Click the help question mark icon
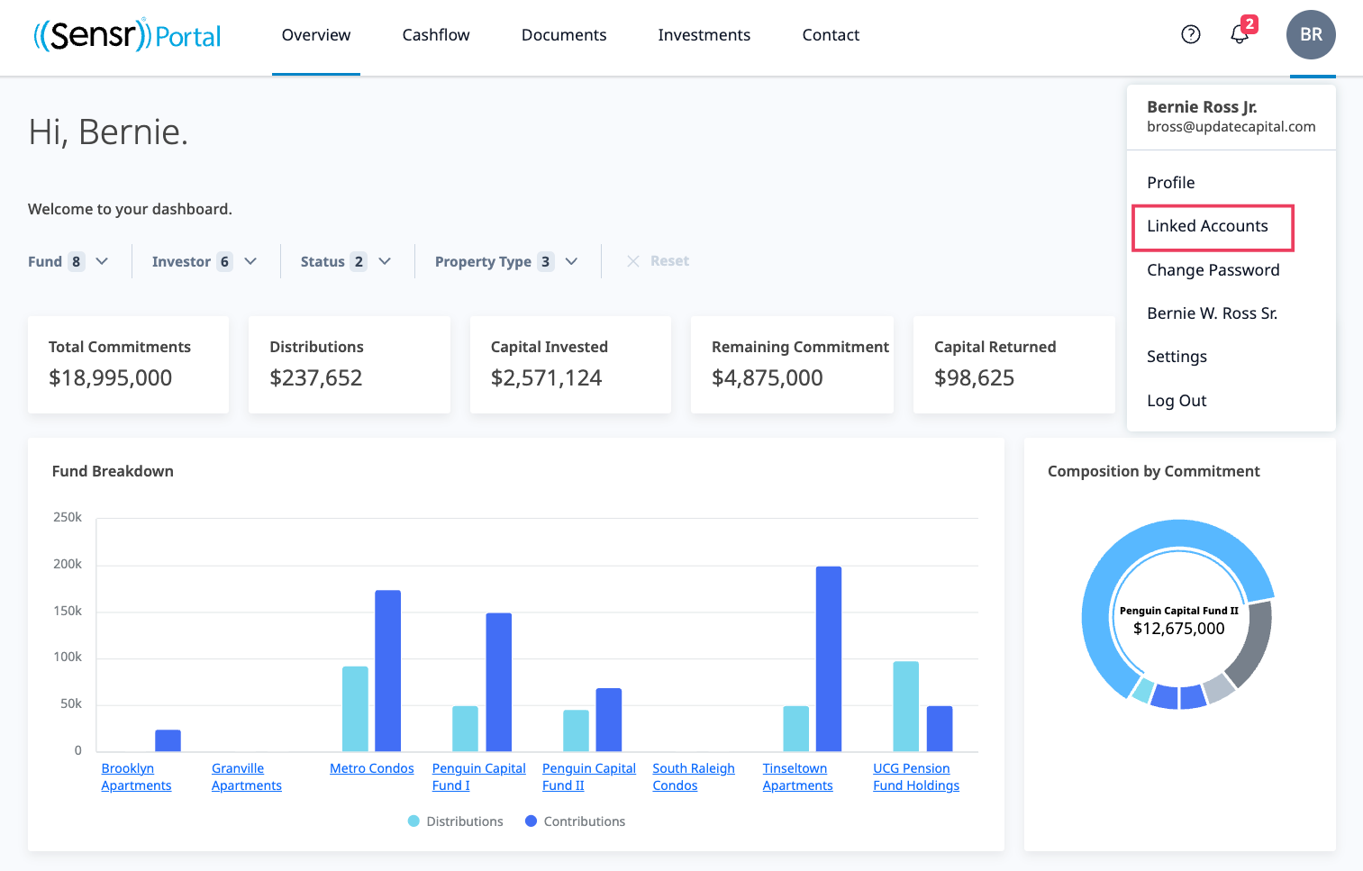 tap(1190, 34)
